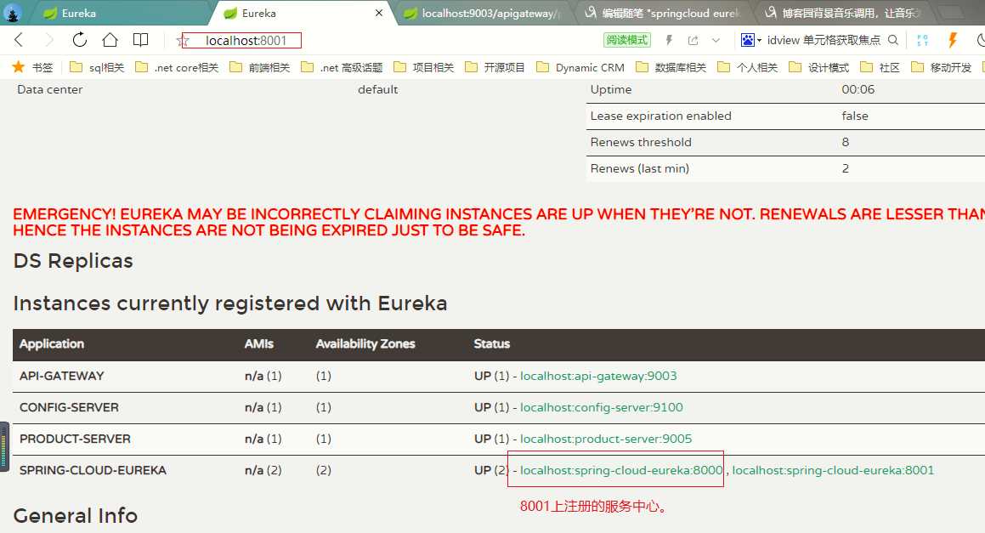Reload the page with refresh icon
985x533 pixels.
coord(80,40)
